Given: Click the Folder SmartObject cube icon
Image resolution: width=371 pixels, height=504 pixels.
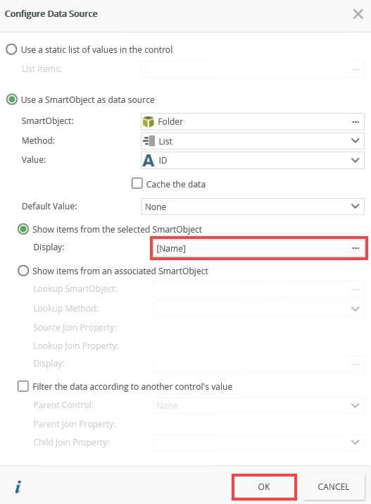Looking at the screenshot, I should (x=149, y=122).
